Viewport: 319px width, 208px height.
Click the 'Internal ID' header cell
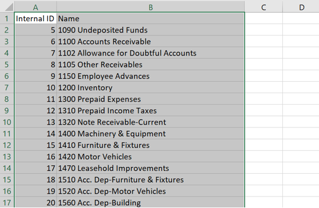[35, 18]
